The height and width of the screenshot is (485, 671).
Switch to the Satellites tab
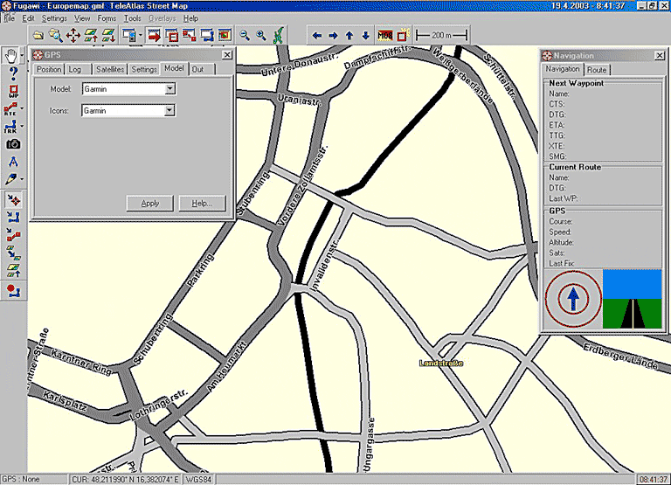coord(110,69)
